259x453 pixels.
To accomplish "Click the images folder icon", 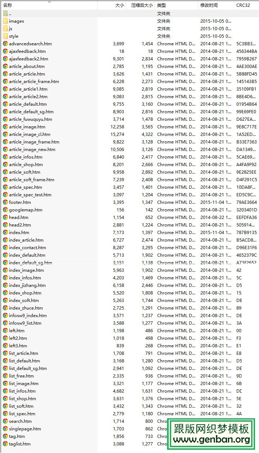I will click(5, 21).
